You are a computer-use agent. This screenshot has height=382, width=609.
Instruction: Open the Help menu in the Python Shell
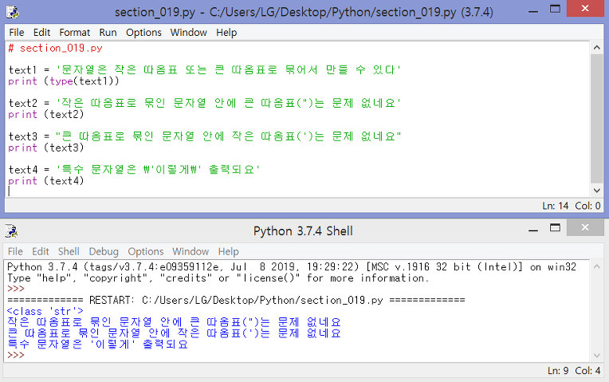coord(228,251)
